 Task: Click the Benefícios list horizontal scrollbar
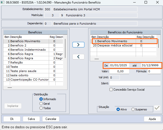[x=10, y=88]
